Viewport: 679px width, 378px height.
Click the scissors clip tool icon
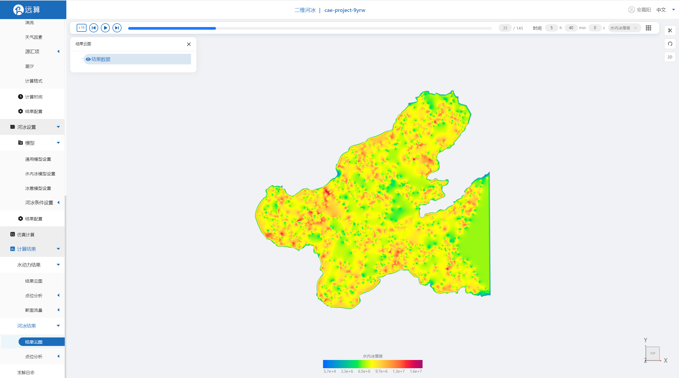pyautogui.click(x=670, y=30)
